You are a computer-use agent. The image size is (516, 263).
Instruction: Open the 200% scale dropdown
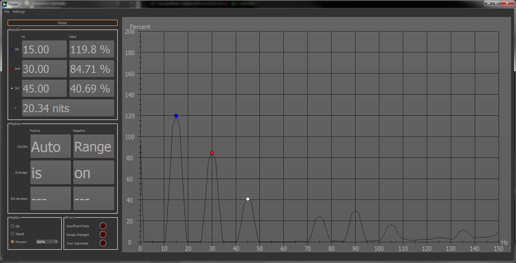tap(47, 242)
